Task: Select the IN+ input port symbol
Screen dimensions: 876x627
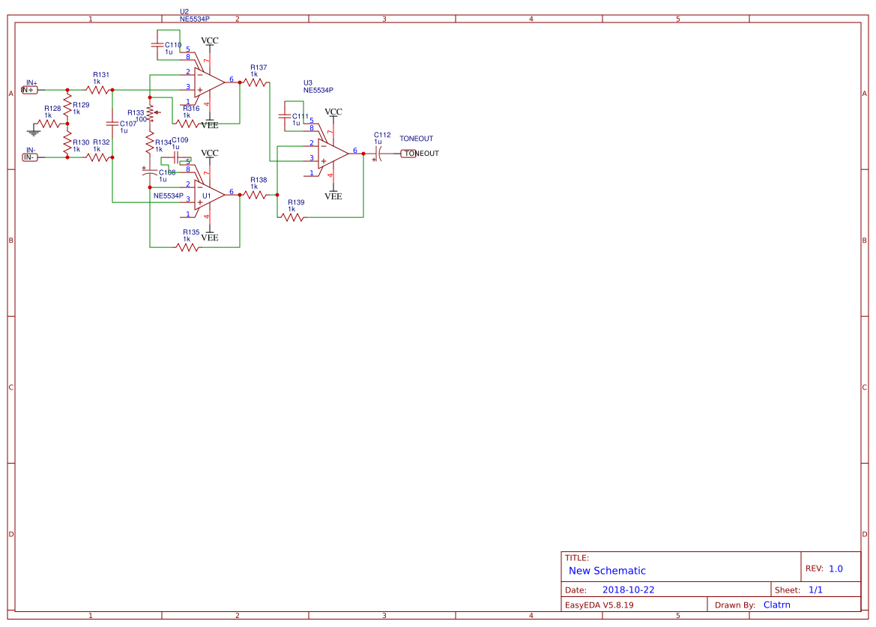Action: click(x=28, y=88)
